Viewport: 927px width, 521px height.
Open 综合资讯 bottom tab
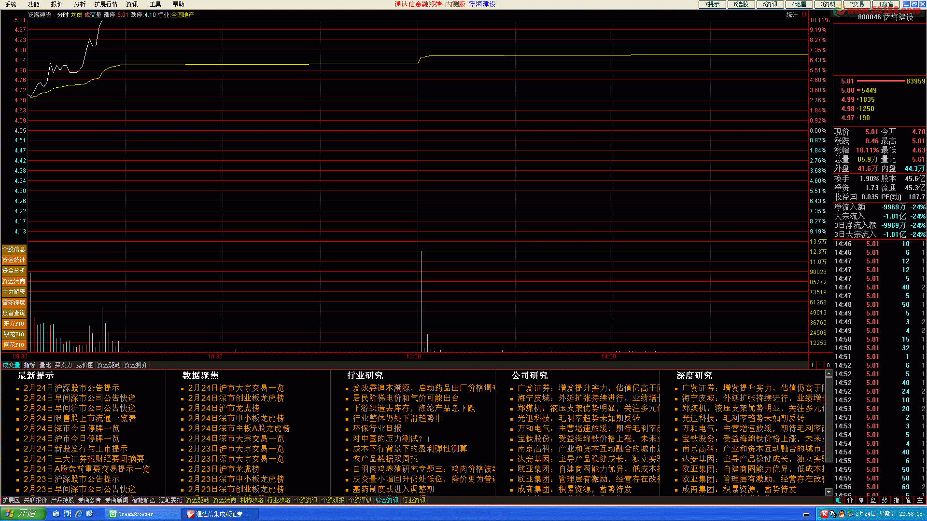[387, 500]
